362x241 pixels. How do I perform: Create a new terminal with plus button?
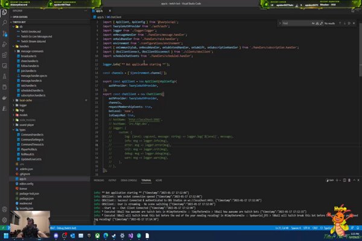337,180
